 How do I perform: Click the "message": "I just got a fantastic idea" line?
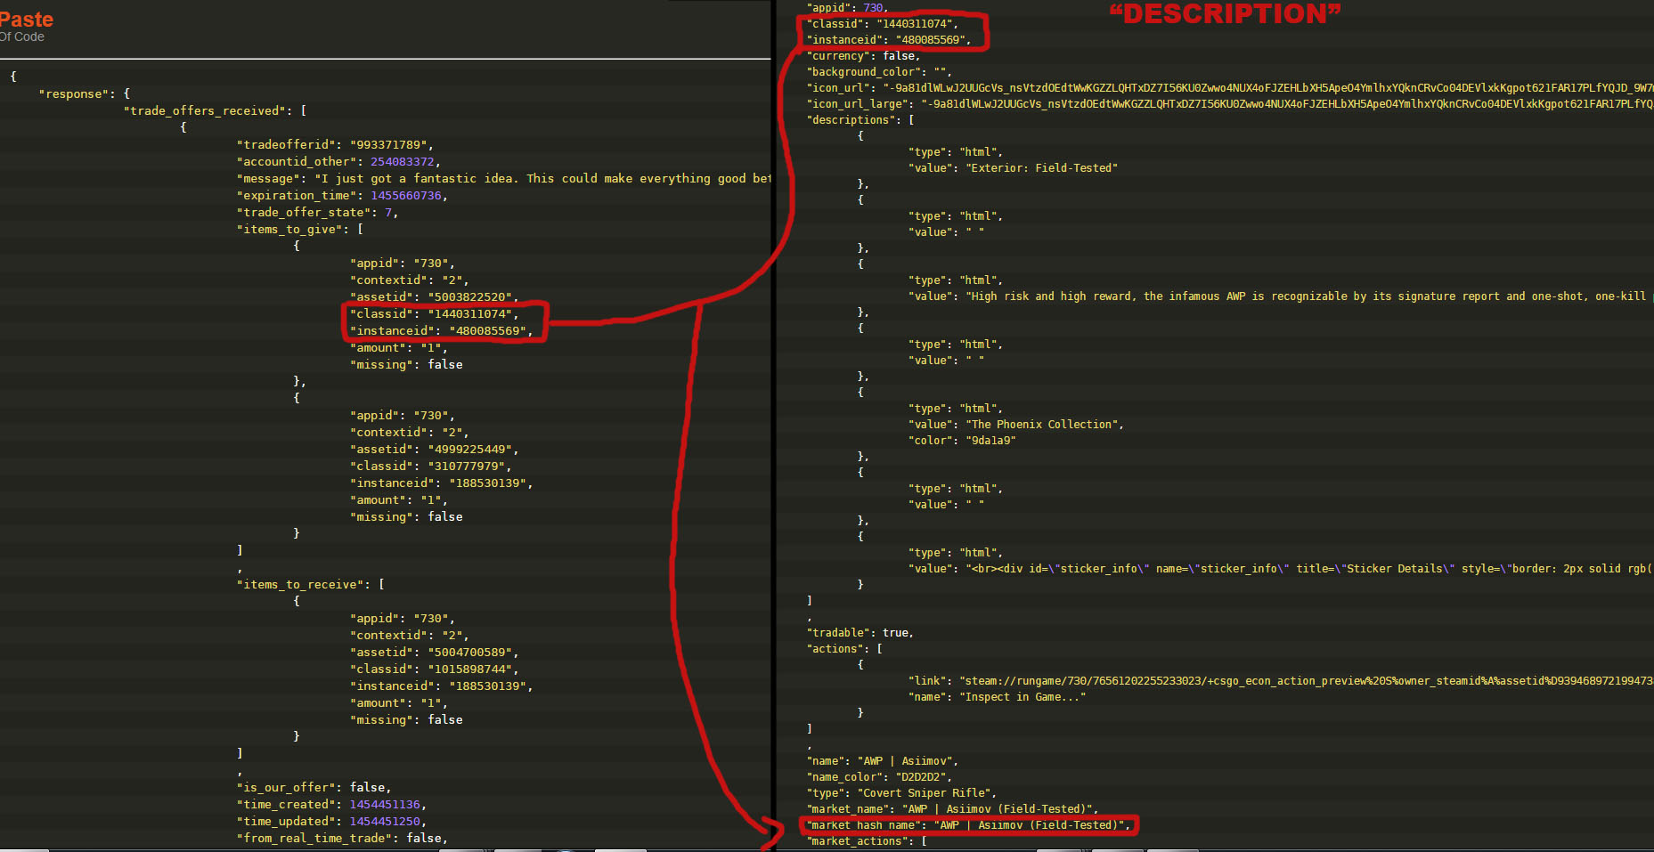pos(504,178)
